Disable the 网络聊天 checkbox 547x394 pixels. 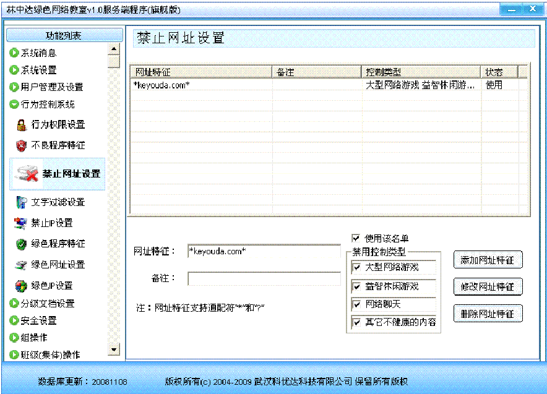(356, 304)
